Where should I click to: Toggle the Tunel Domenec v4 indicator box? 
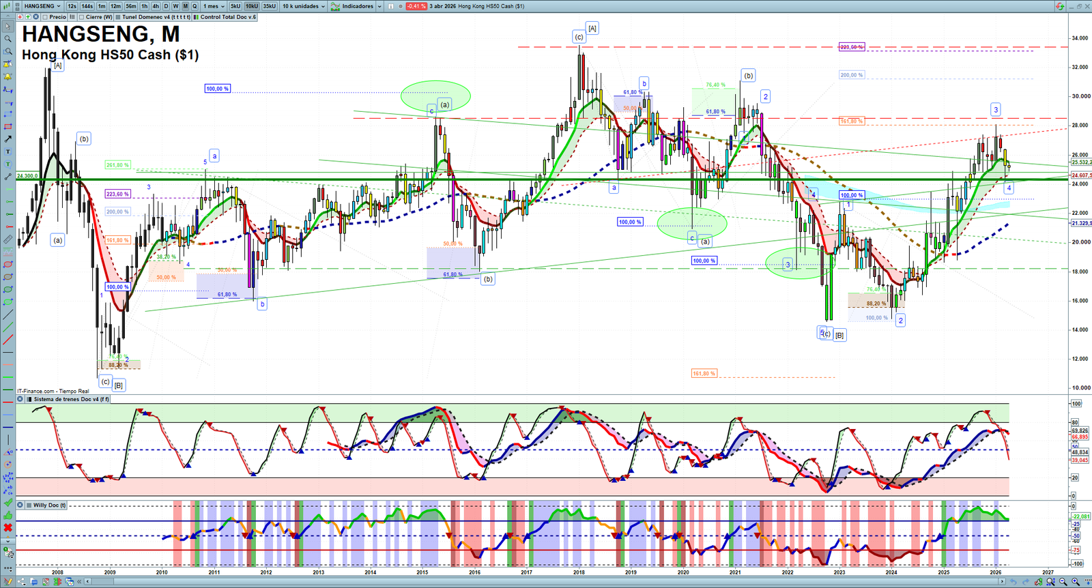(118, 17)
